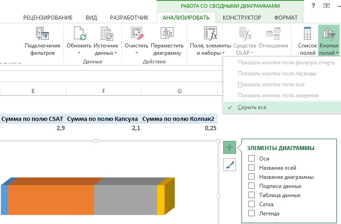The height and width of the screenshot is (224, 341).
Task: Click the Подключения фильтров icon
Action: click(42, 34)
